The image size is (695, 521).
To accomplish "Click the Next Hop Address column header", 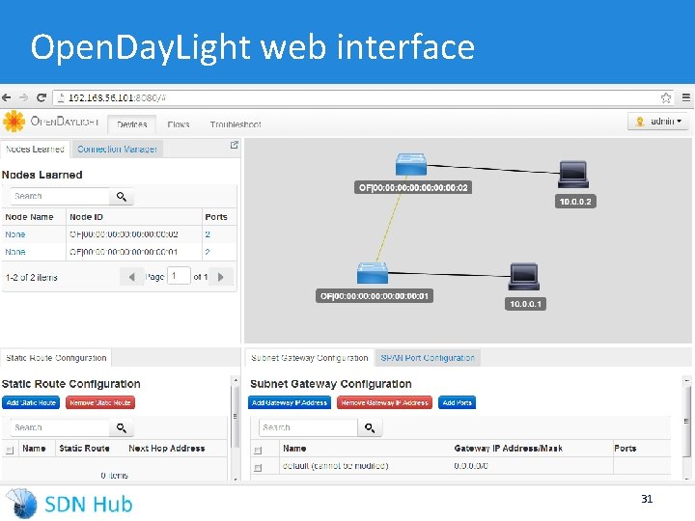I will [x=167, y=449].
